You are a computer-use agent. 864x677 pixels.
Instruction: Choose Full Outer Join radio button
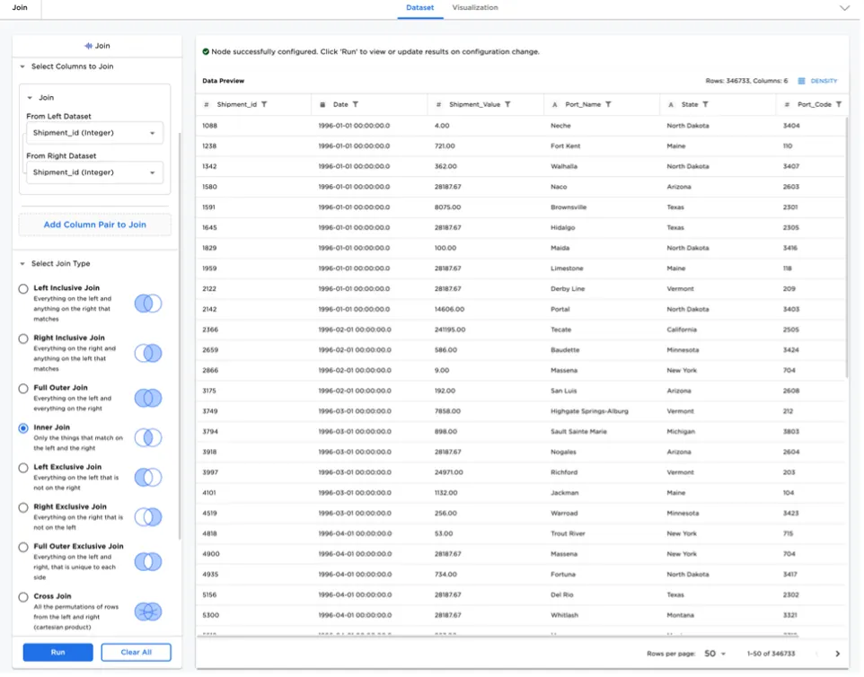tap(23, 389)
